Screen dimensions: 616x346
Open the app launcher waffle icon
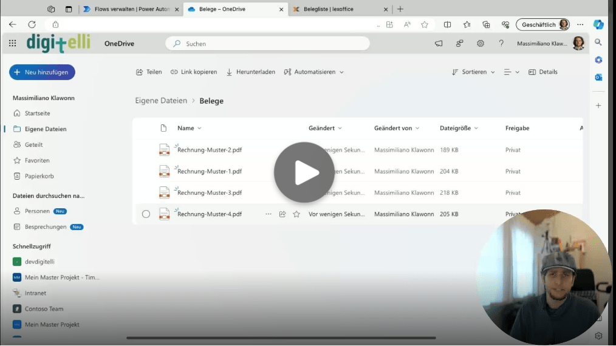pyautogui.click(x=13, y=43)
